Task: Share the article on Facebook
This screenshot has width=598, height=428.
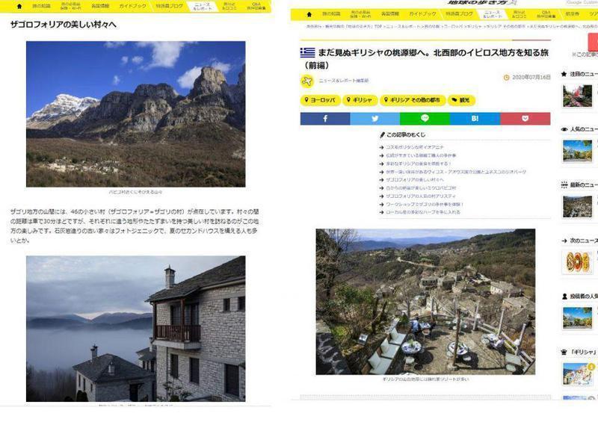Action: point(325,118)
